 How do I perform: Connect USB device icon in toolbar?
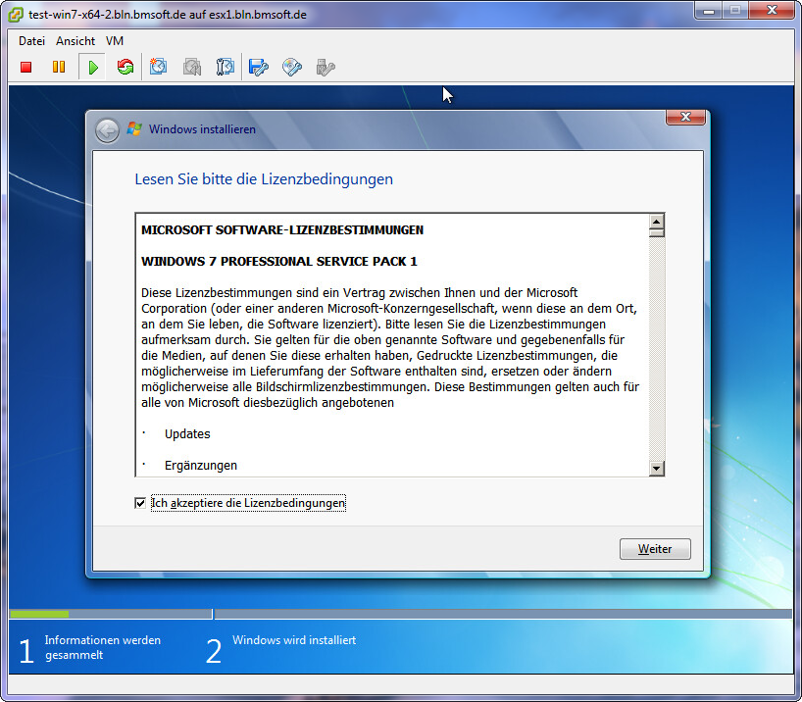(x=326, y=67)
